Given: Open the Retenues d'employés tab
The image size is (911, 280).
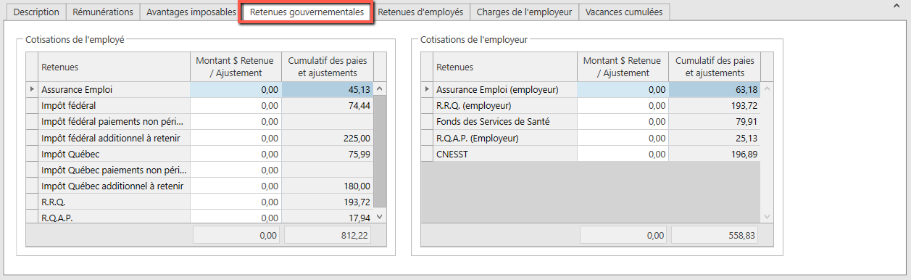Looking at the screenshot, I should 421,12.
